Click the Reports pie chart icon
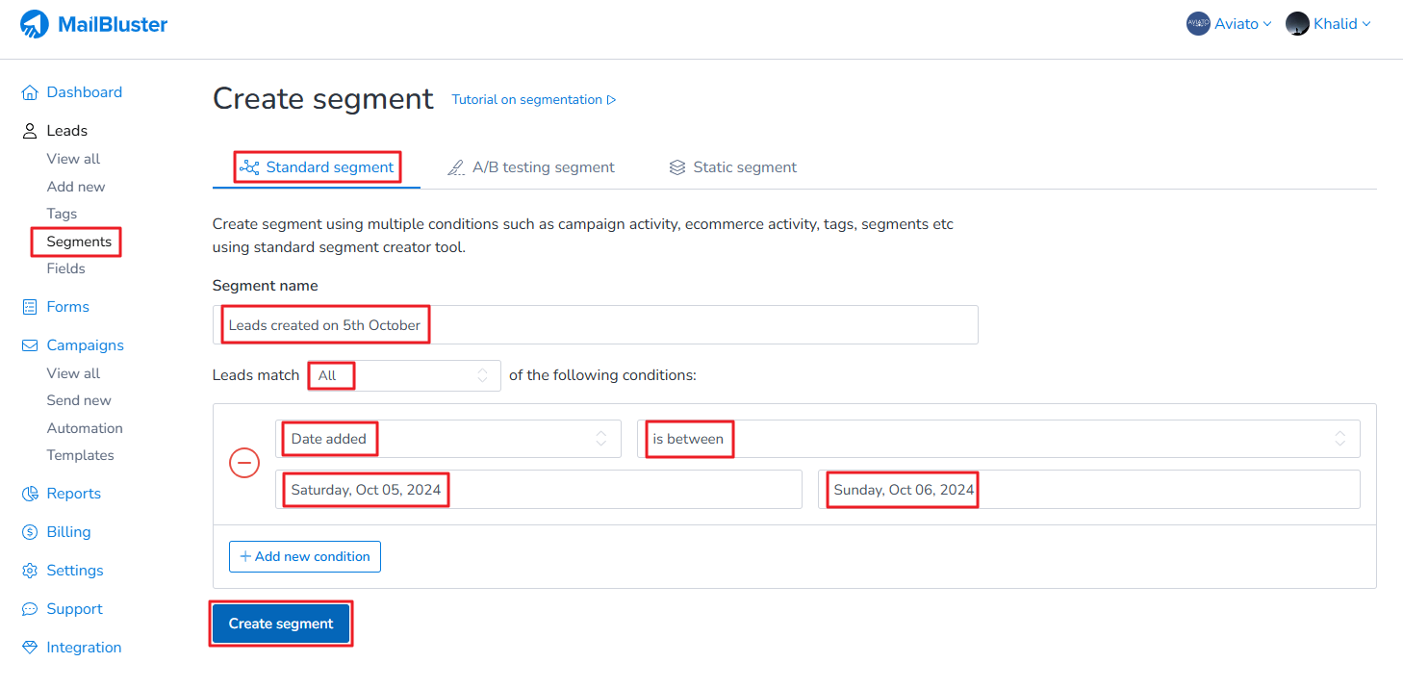Viewport: 1403px width, 688px height. tap(30, 494)
